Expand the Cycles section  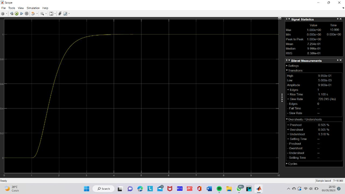(292, 164)
